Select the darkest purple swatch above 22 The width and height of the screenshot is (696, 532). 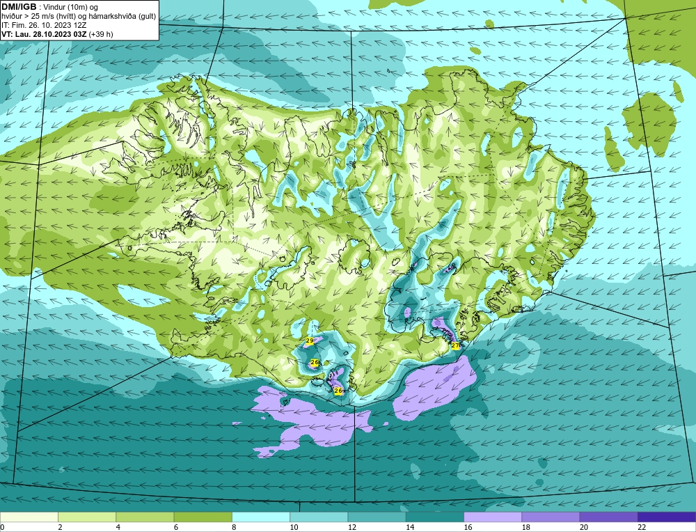(667, 517)
